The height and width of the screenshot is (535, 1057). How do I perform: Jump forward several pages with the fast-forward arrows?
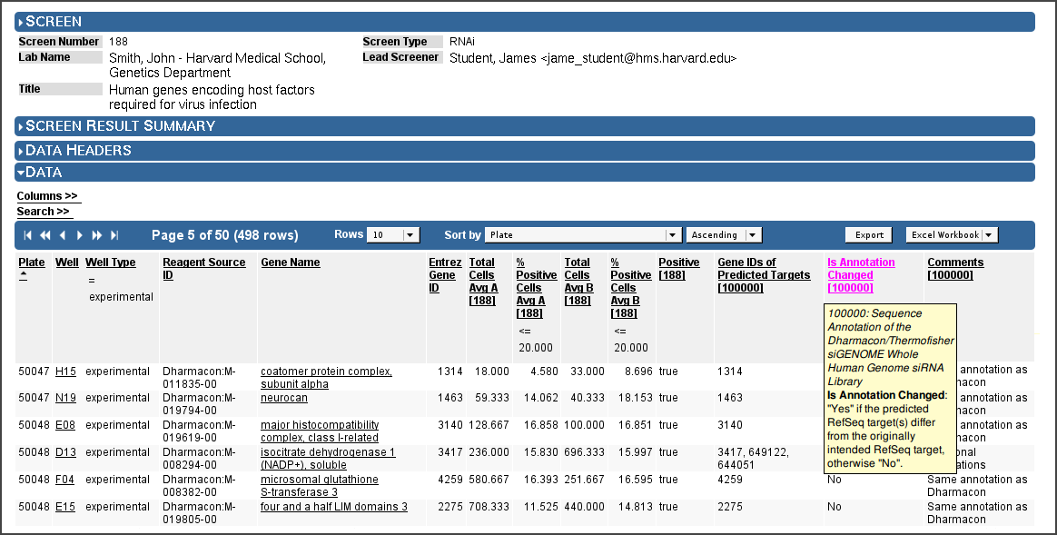click(97, 234)
